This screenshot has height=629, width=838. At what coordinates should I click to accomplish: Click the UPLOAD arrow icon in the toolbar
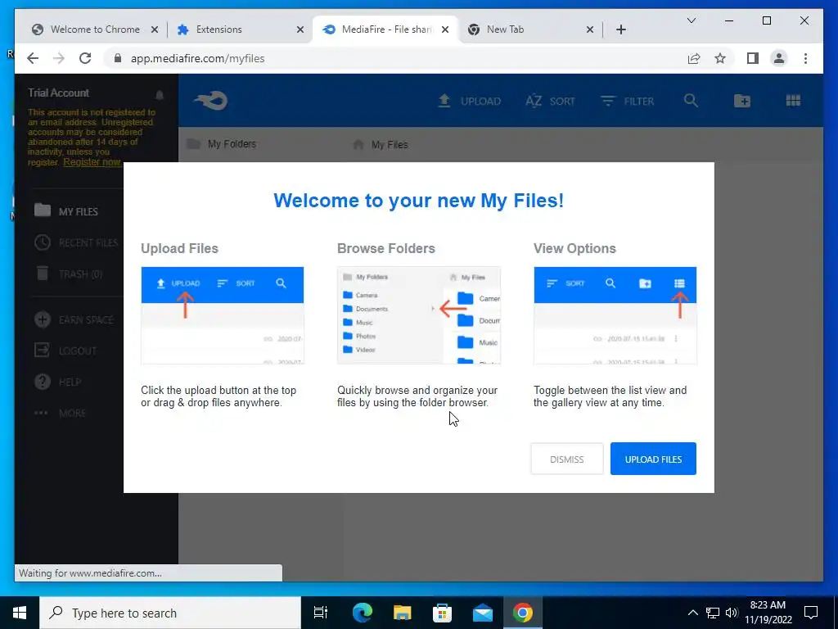(x=444, y=101)
